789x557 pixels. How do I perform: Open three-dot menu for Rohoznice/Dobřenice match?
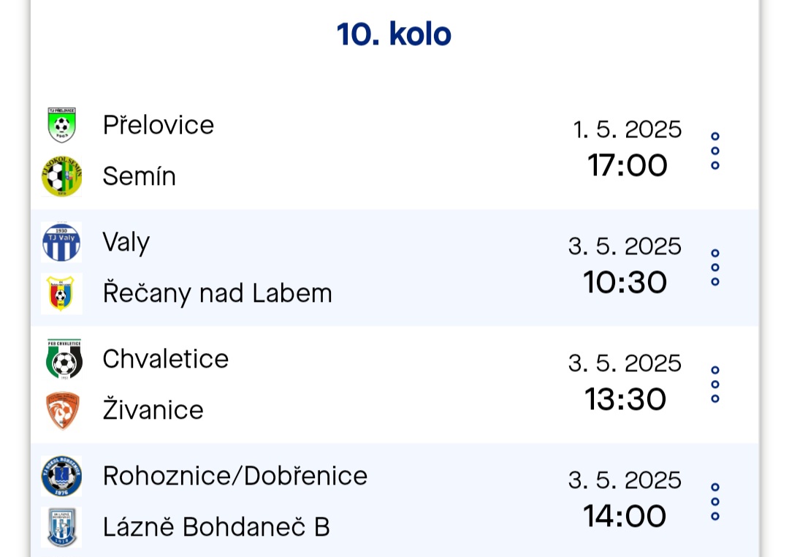point(715,501)
